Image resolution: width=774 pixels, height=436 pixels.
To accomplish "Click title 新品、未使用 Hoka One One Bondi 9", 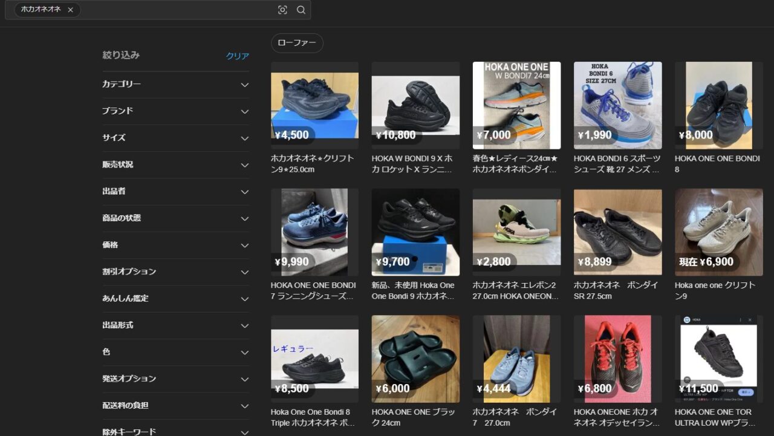I will click(x=414, y=291).
